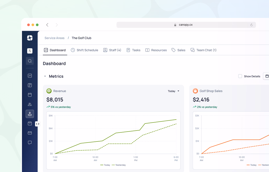The width and height of the screenshot is (269, 172).
Task: Click the 1:00 PM label on Revenue chart
Action: click(x=136, y=159)
